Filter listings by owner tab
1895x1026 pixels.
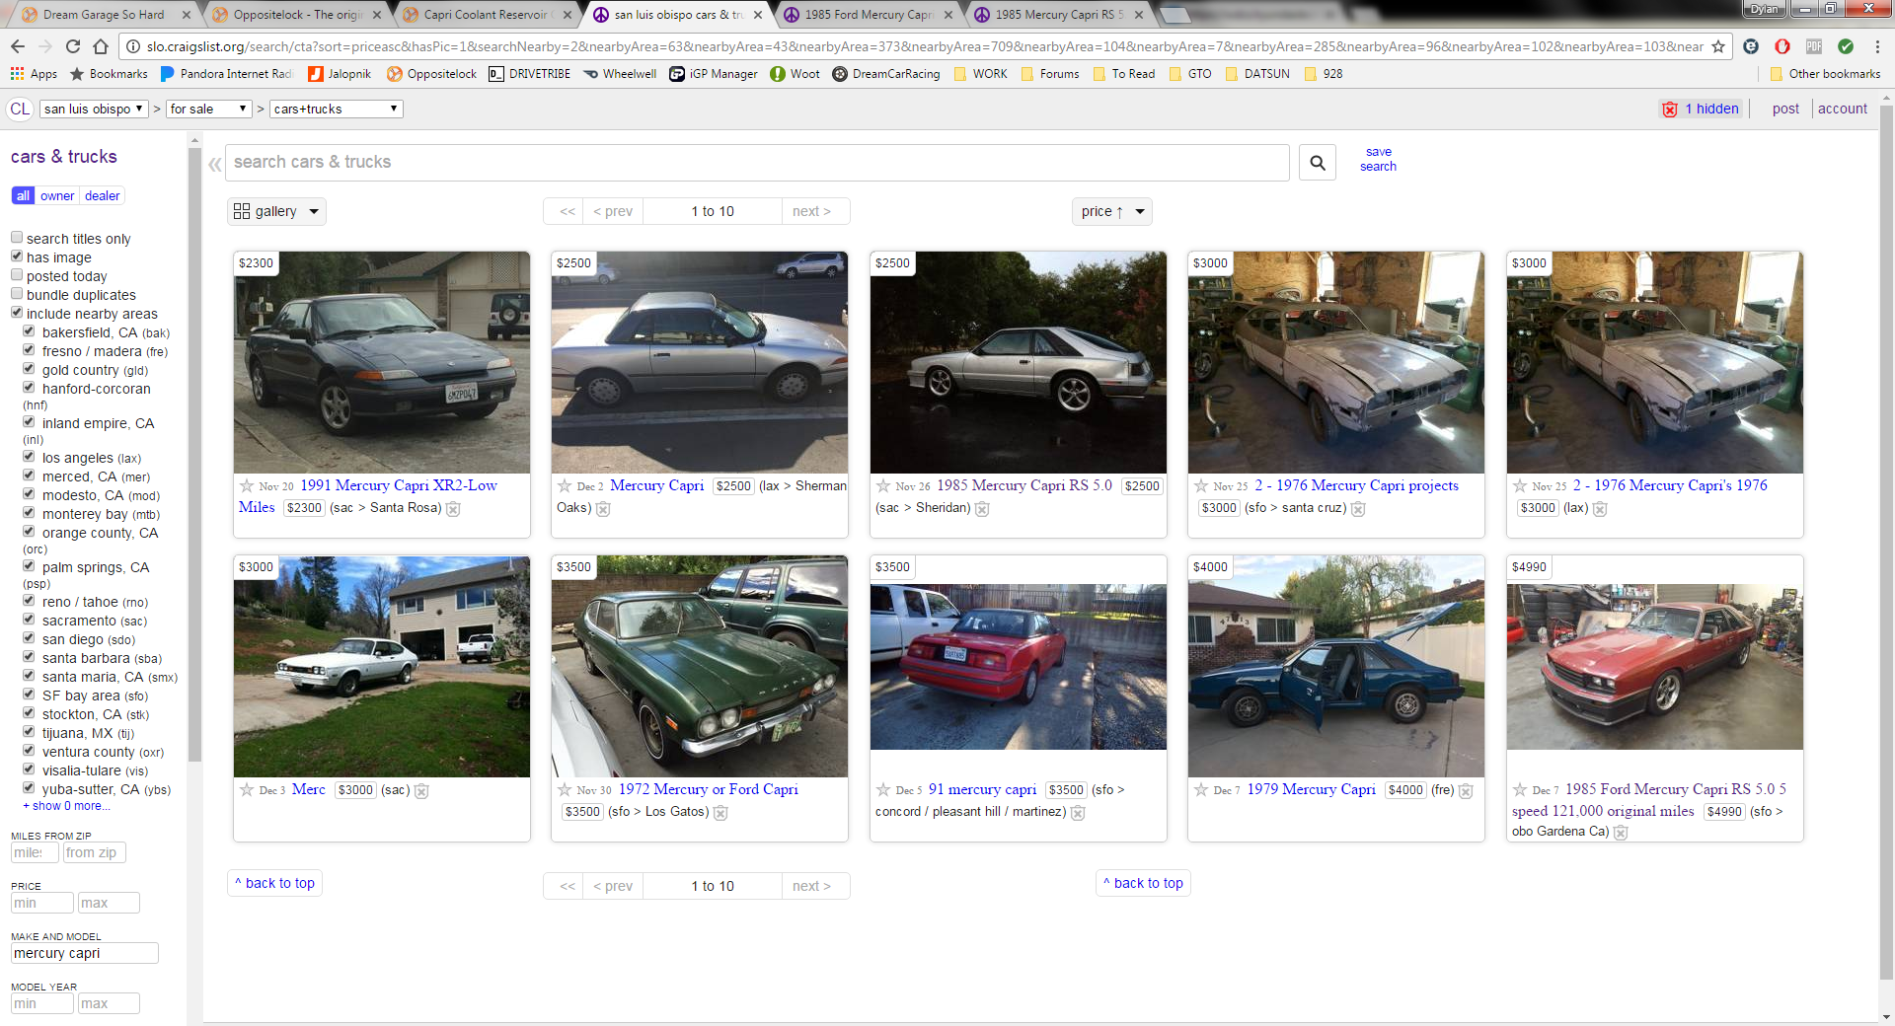pyautogui.click(x=57, y=195)
